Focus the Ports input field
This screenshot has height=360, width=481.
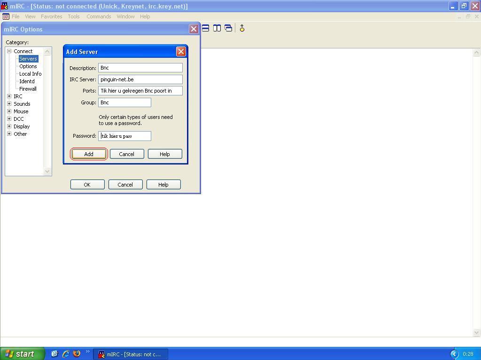click(140, 91)
